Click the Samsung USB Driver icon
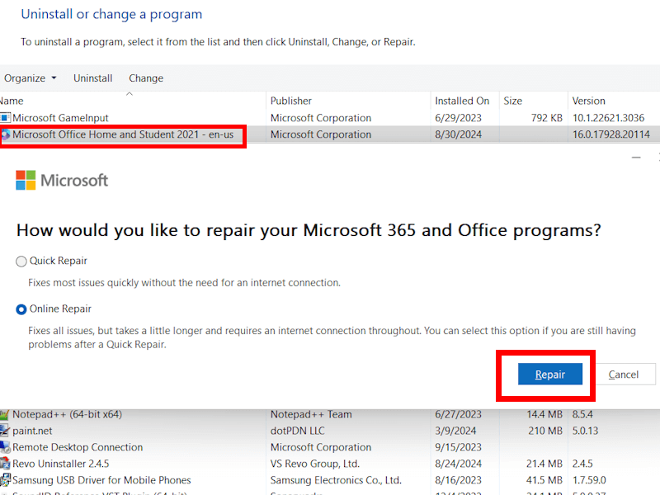660x495 pixels. tap(5, 480)
